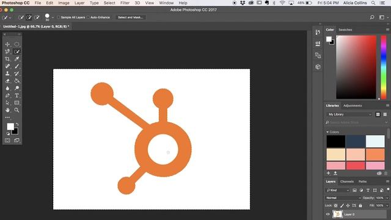Click the orange library color swatch
The width and height of the screenshot is (391, 220).
(375, 155)
